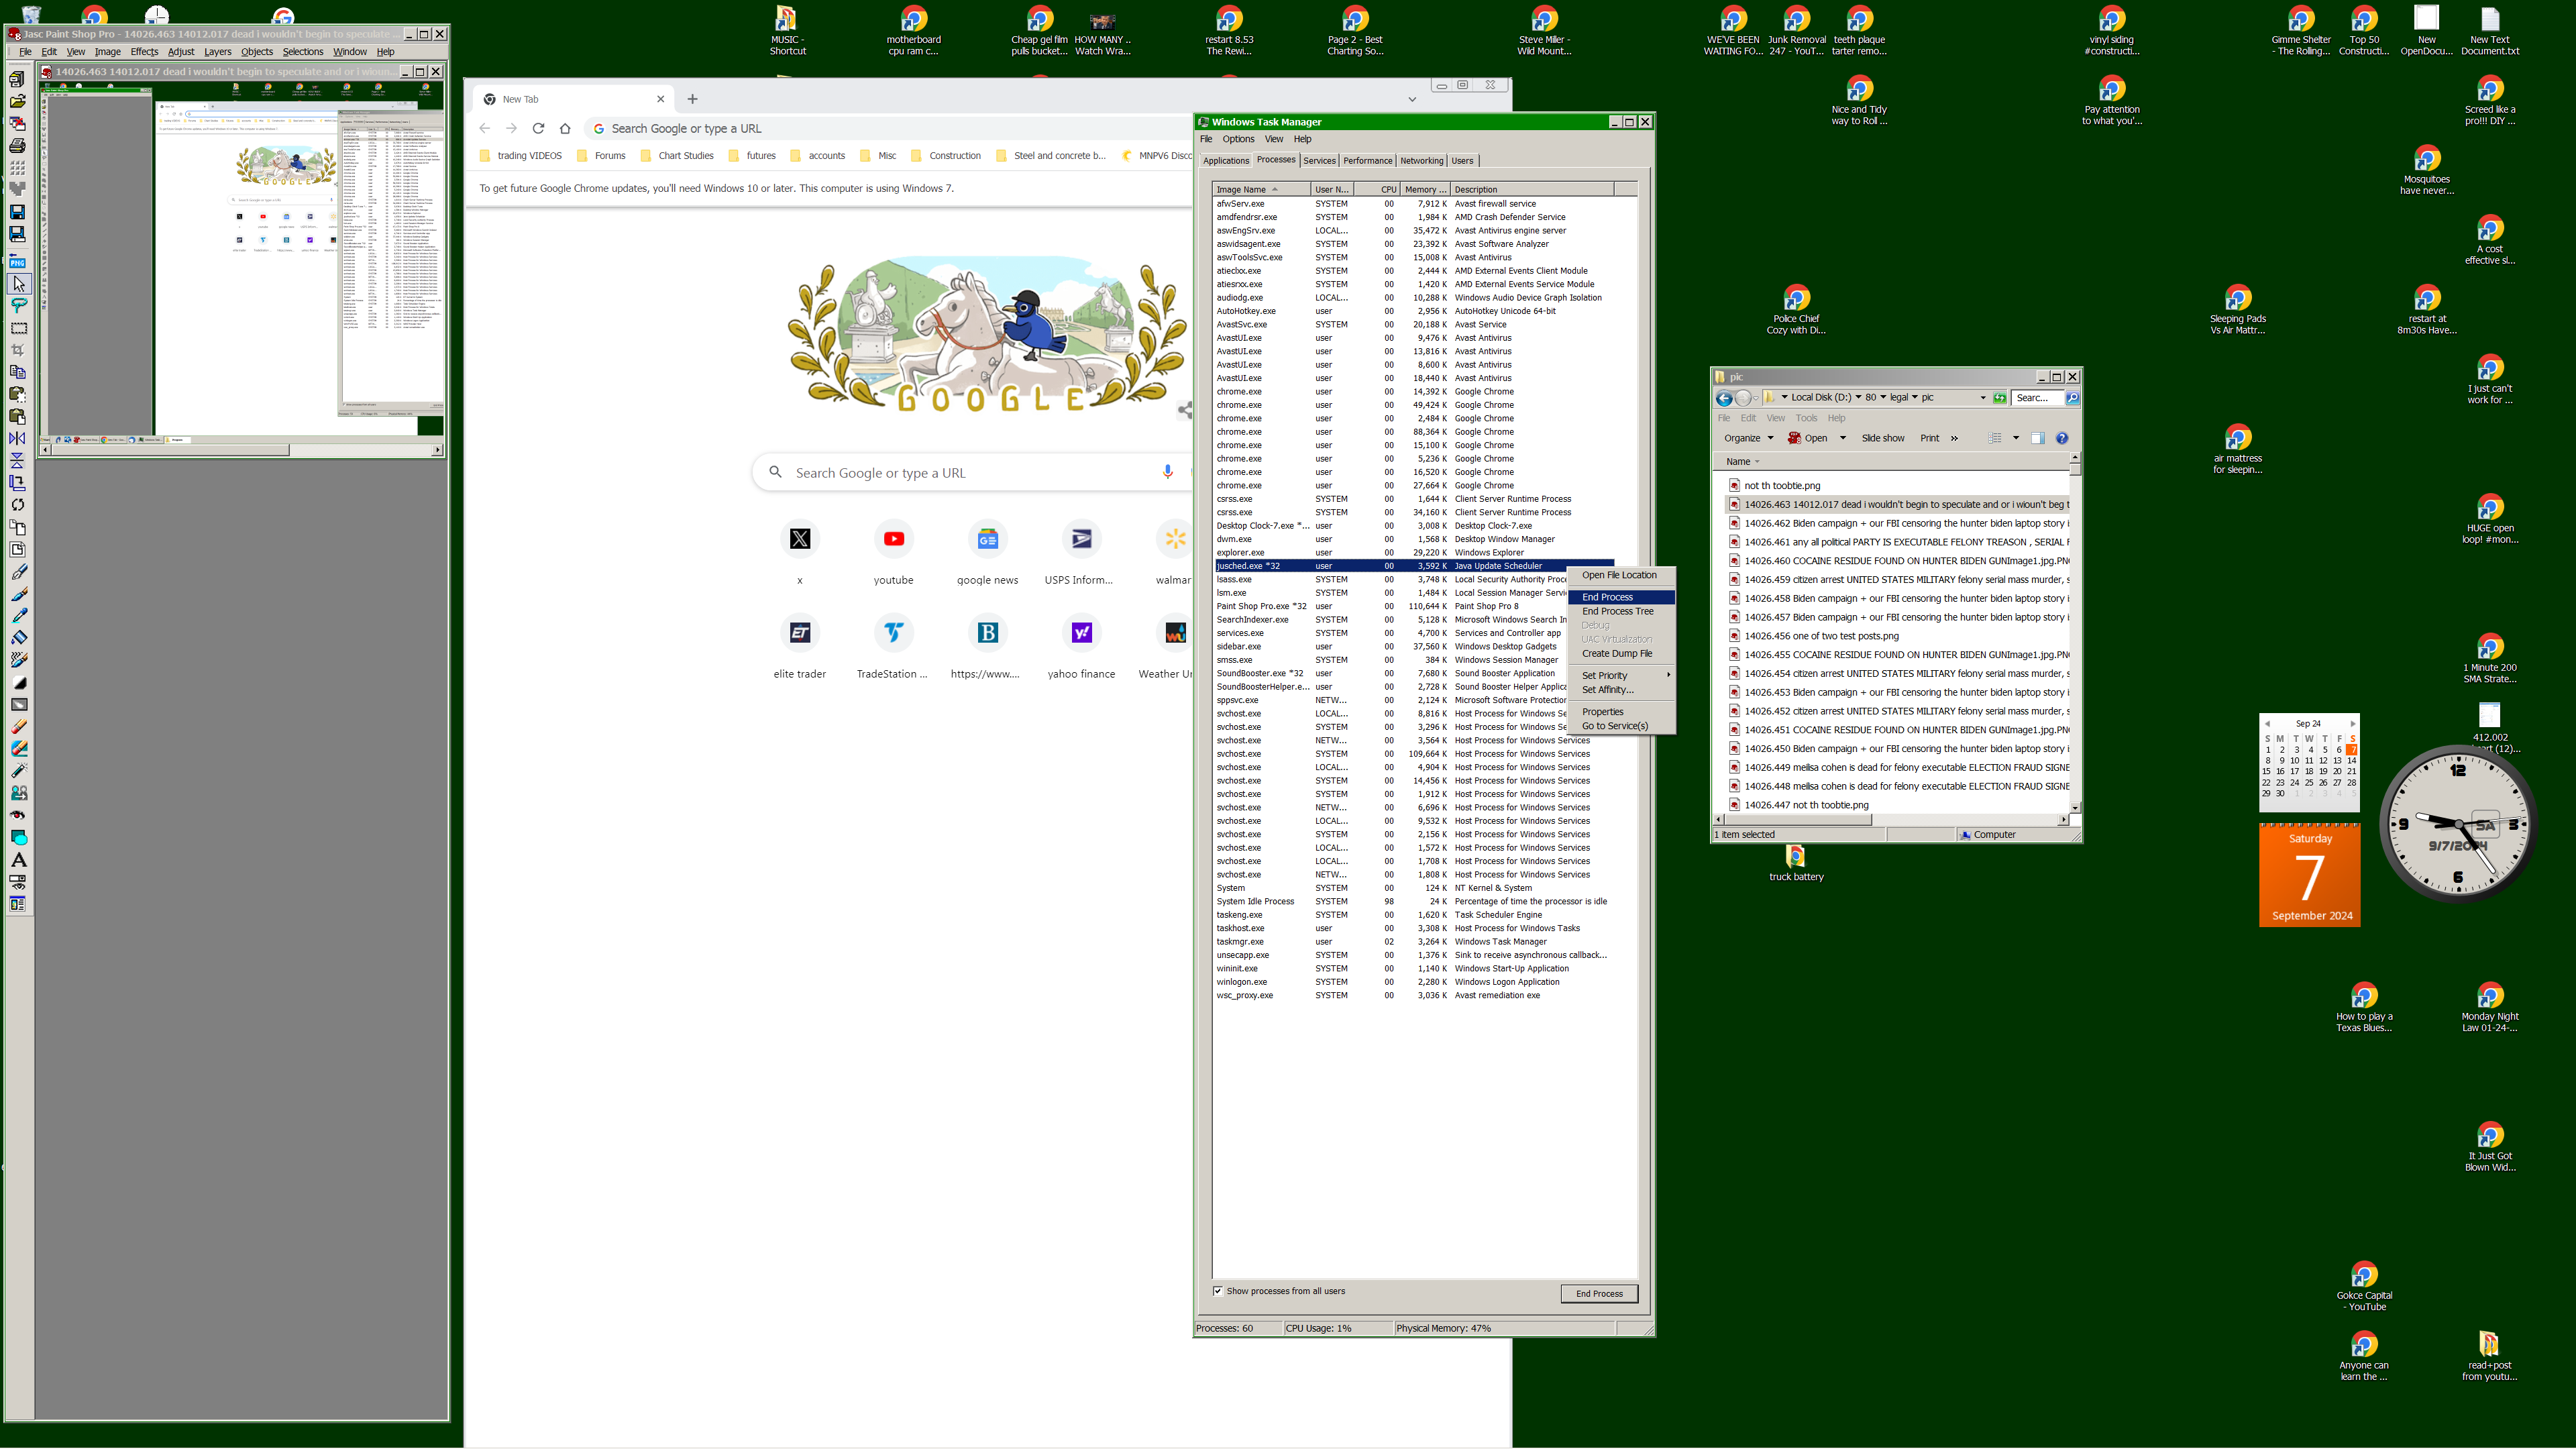The height and width of the screenshot is (1449, 2576).
Task: Click the refresh icon in pic Explorer window
Action: (x=1999, y=398)
